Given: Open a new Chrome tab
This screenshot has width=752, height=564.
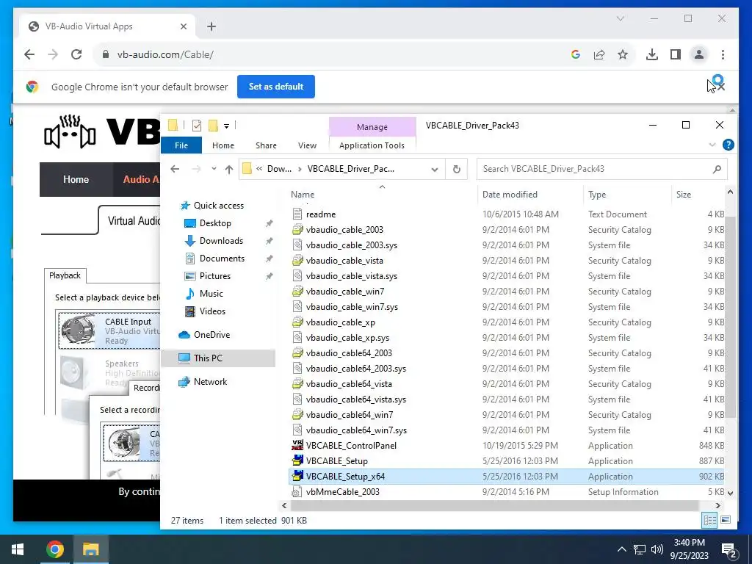Looking at the screenshot, I should tap(211, 26).
